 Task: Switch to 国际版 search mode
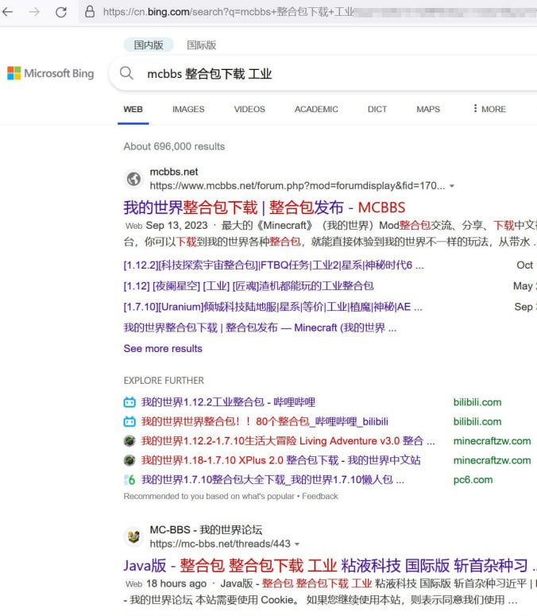click(202, 45)
